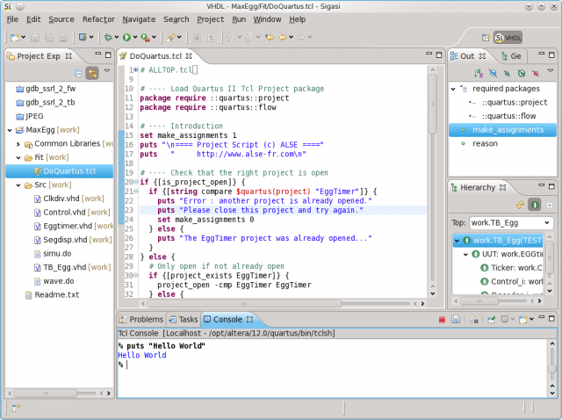The image size is (562, 420).
Task: Toggle the first crossed-out blue filter in Outline
Action: [x=494, y=73]
